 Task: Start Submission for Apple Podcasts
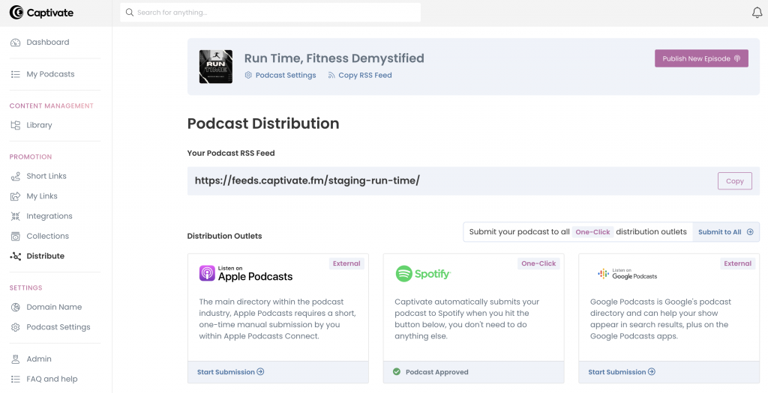[230, 372]
